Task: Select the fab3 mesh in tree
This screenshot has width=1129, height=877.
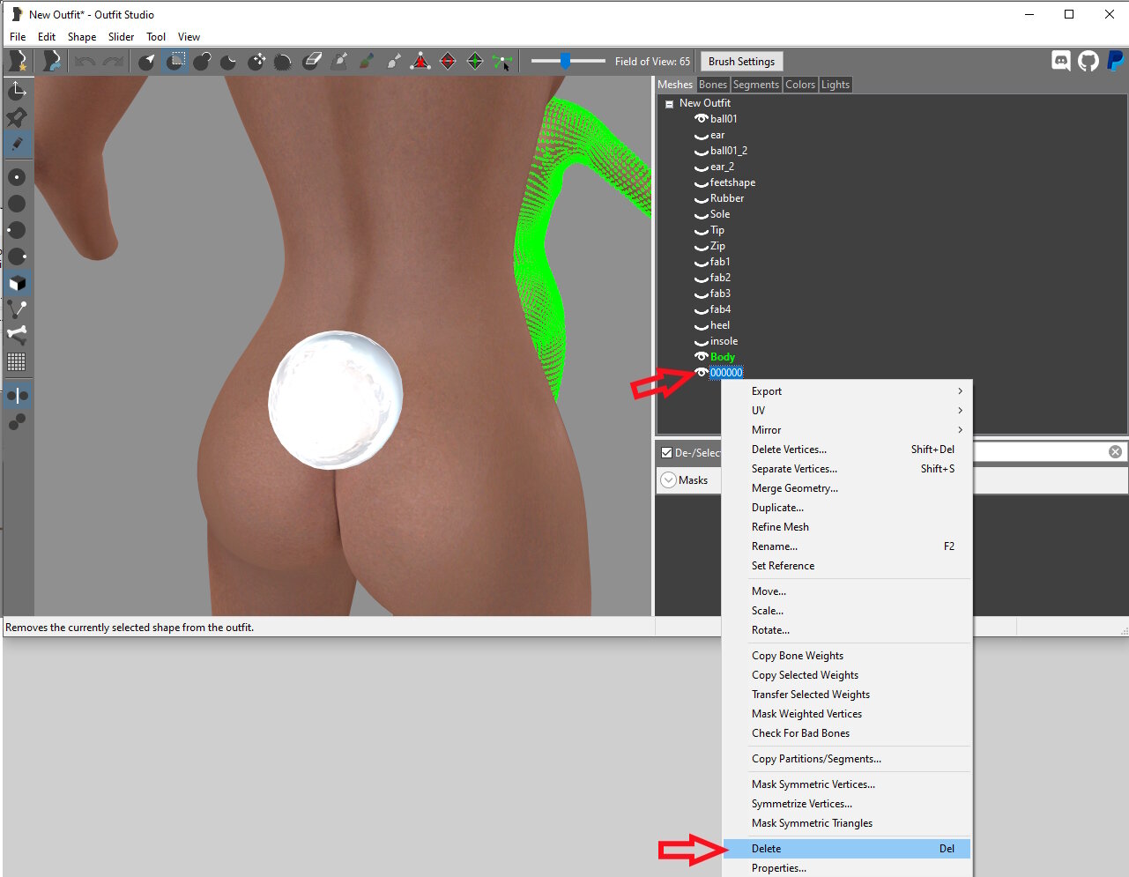Action: tap(720, 294)
